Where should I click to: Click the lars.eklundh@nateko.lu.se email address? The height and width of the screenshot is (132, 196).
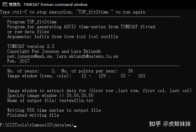click(x=87, y=56)
